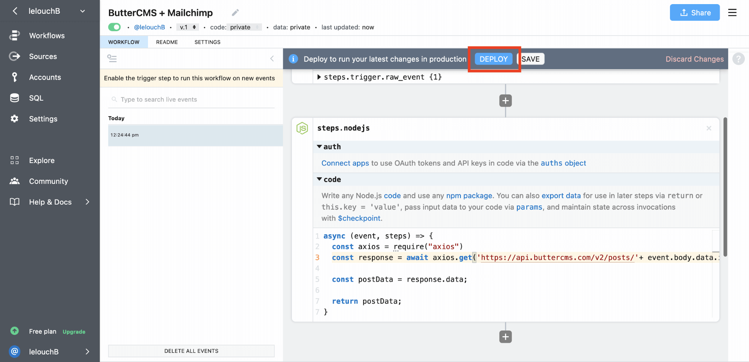The width and height of the screenshot is (749, 362).
Task: Add step with plus above nodejs
Action: (505, 101)
